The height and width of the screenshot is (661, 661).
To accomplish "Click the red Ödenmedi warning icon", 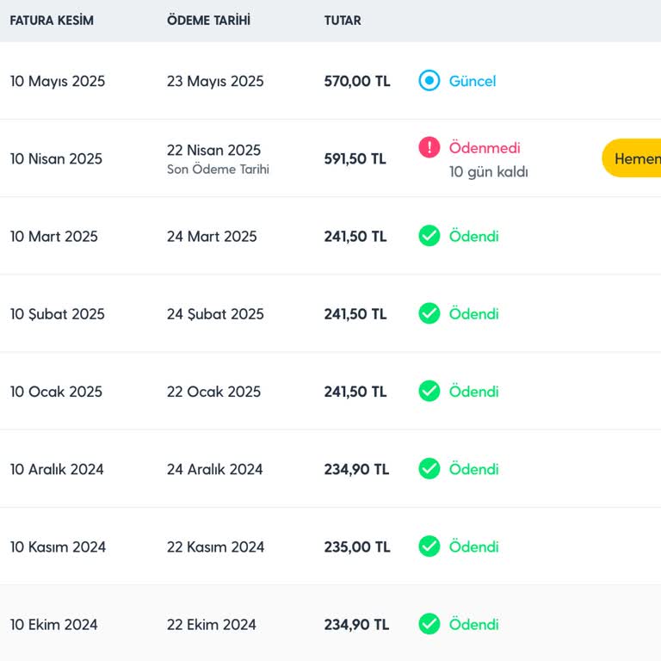I will (429, 147).
